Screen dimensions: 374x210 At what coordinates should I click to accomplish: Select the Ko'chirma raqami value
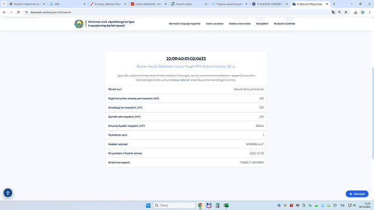pyautogui.click(x=252, y=162)
